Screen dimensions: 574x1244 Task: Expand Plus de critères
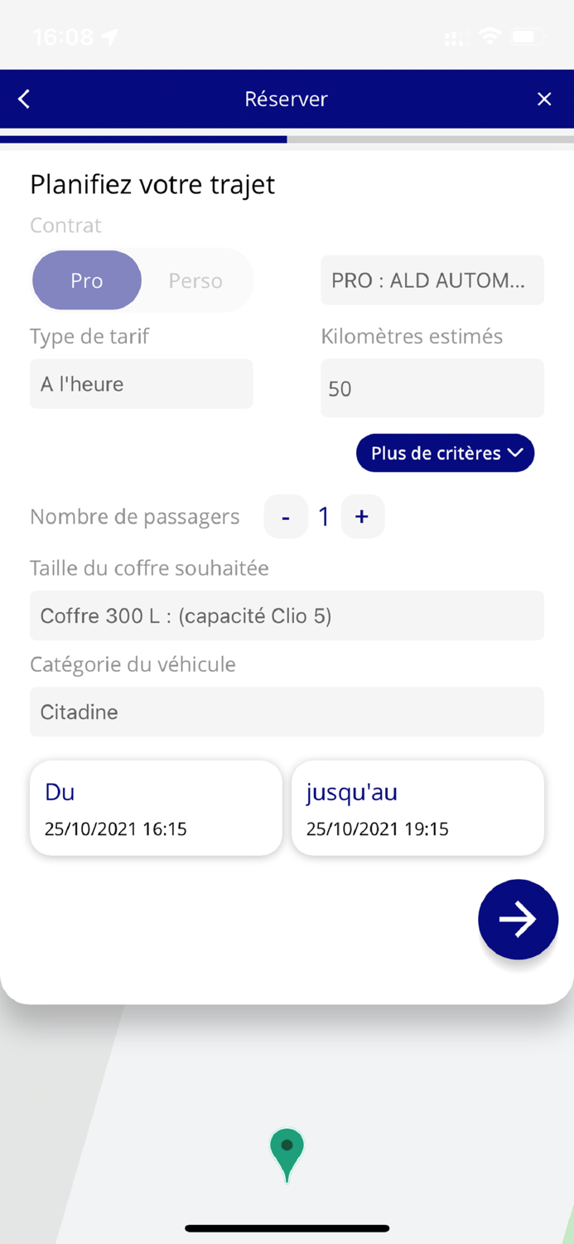pyautogui.click(x=445, y=453)
